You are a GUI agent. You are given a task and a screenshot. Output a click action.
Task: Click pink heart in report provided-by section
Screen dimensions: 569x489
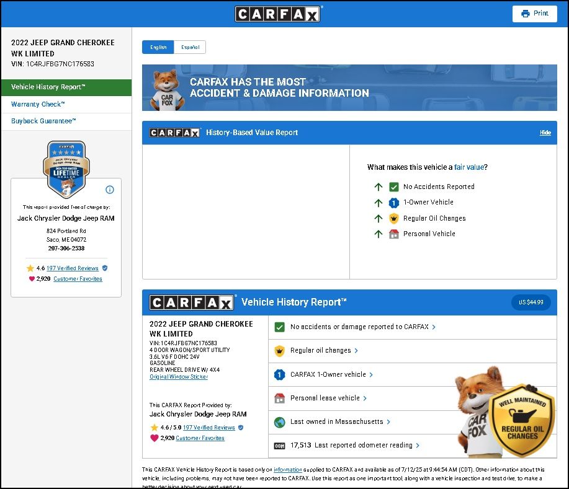coord(155,438)
